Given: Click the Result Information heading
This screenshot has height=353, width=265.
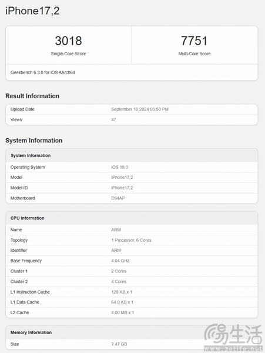Looking at the screenshot, I should pyautogui.click(x=32, y=96).
